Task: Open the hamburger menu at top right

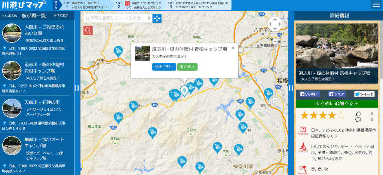Action: (x=376, y=5)
